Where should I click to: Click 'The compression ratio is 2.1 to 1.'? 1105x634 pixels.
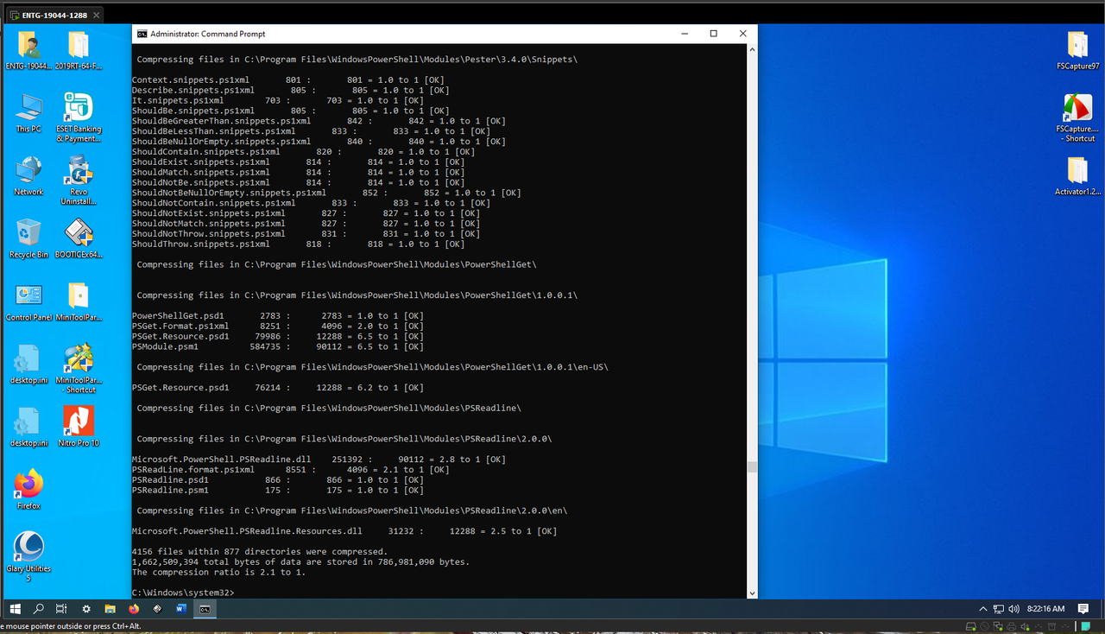(218, 572)
